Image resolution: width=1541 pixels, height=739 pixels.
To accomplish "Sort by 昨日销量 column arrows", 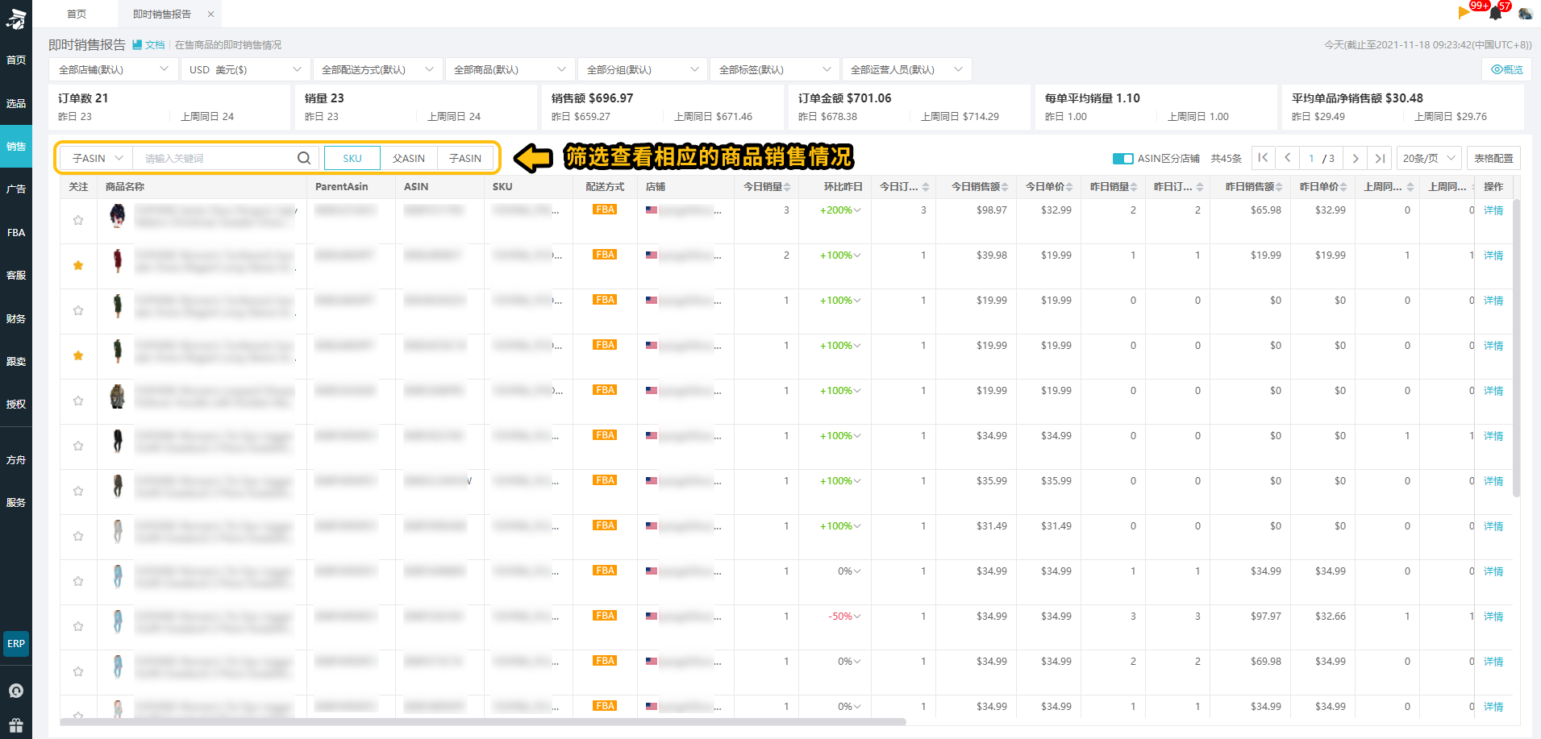I will (1134, 187).
